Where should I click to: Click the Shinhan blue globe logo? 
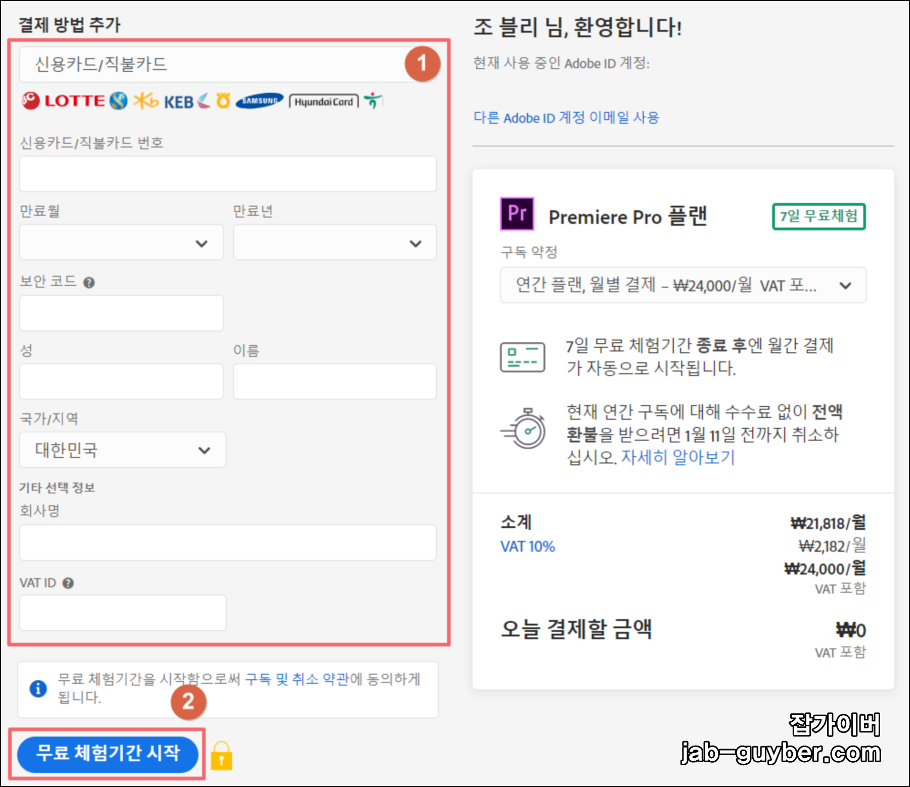click(x=119, y=101)
